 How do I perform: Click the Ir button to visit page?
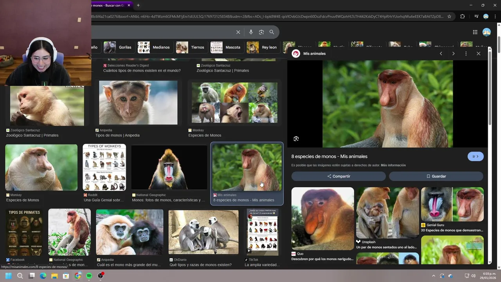[476, 156]
